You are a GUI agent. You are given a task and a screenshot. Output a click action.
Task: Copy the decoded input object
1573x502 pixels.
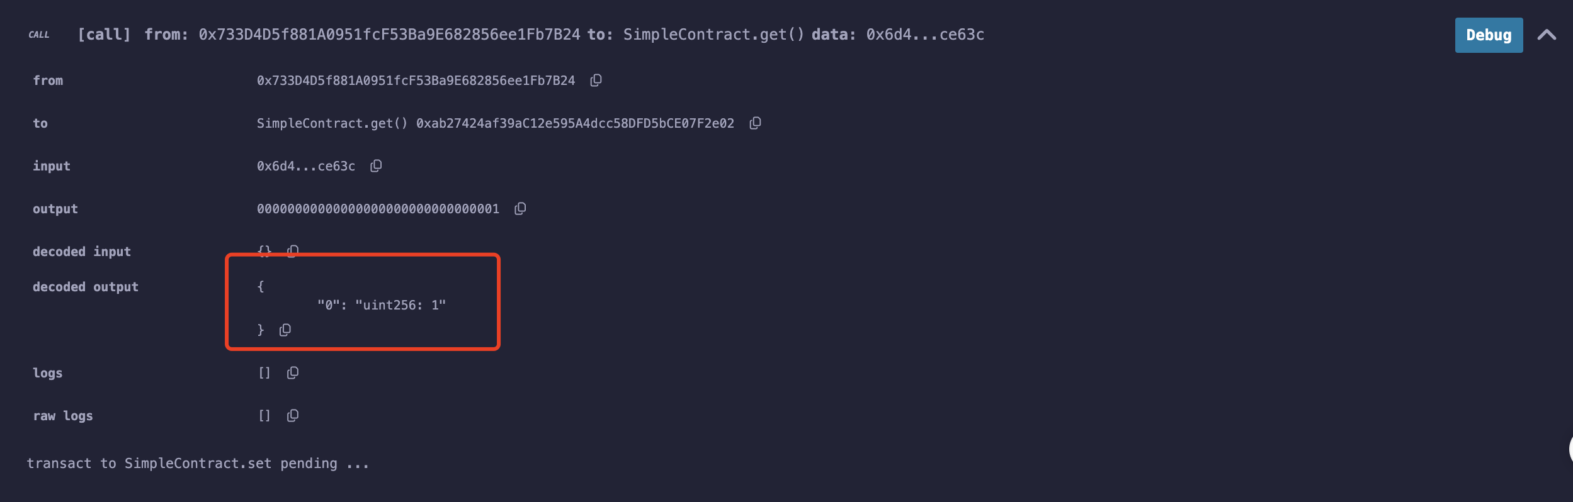coord(293,251)
